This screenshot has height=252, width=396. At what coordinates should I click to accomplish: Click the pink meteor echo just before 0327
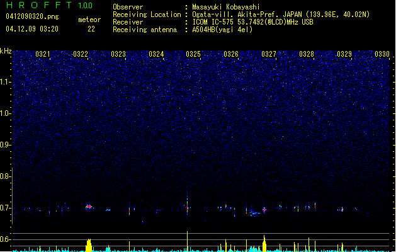264,210
